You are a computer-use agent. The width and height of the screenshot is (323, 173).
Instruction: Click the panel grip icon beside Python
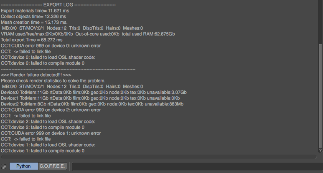pos(4,166)
